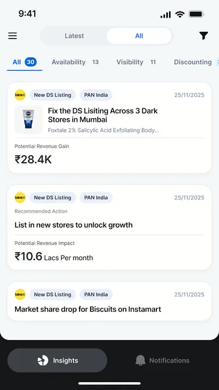Switch to the Visibility tab

click(x=136, y=62)
